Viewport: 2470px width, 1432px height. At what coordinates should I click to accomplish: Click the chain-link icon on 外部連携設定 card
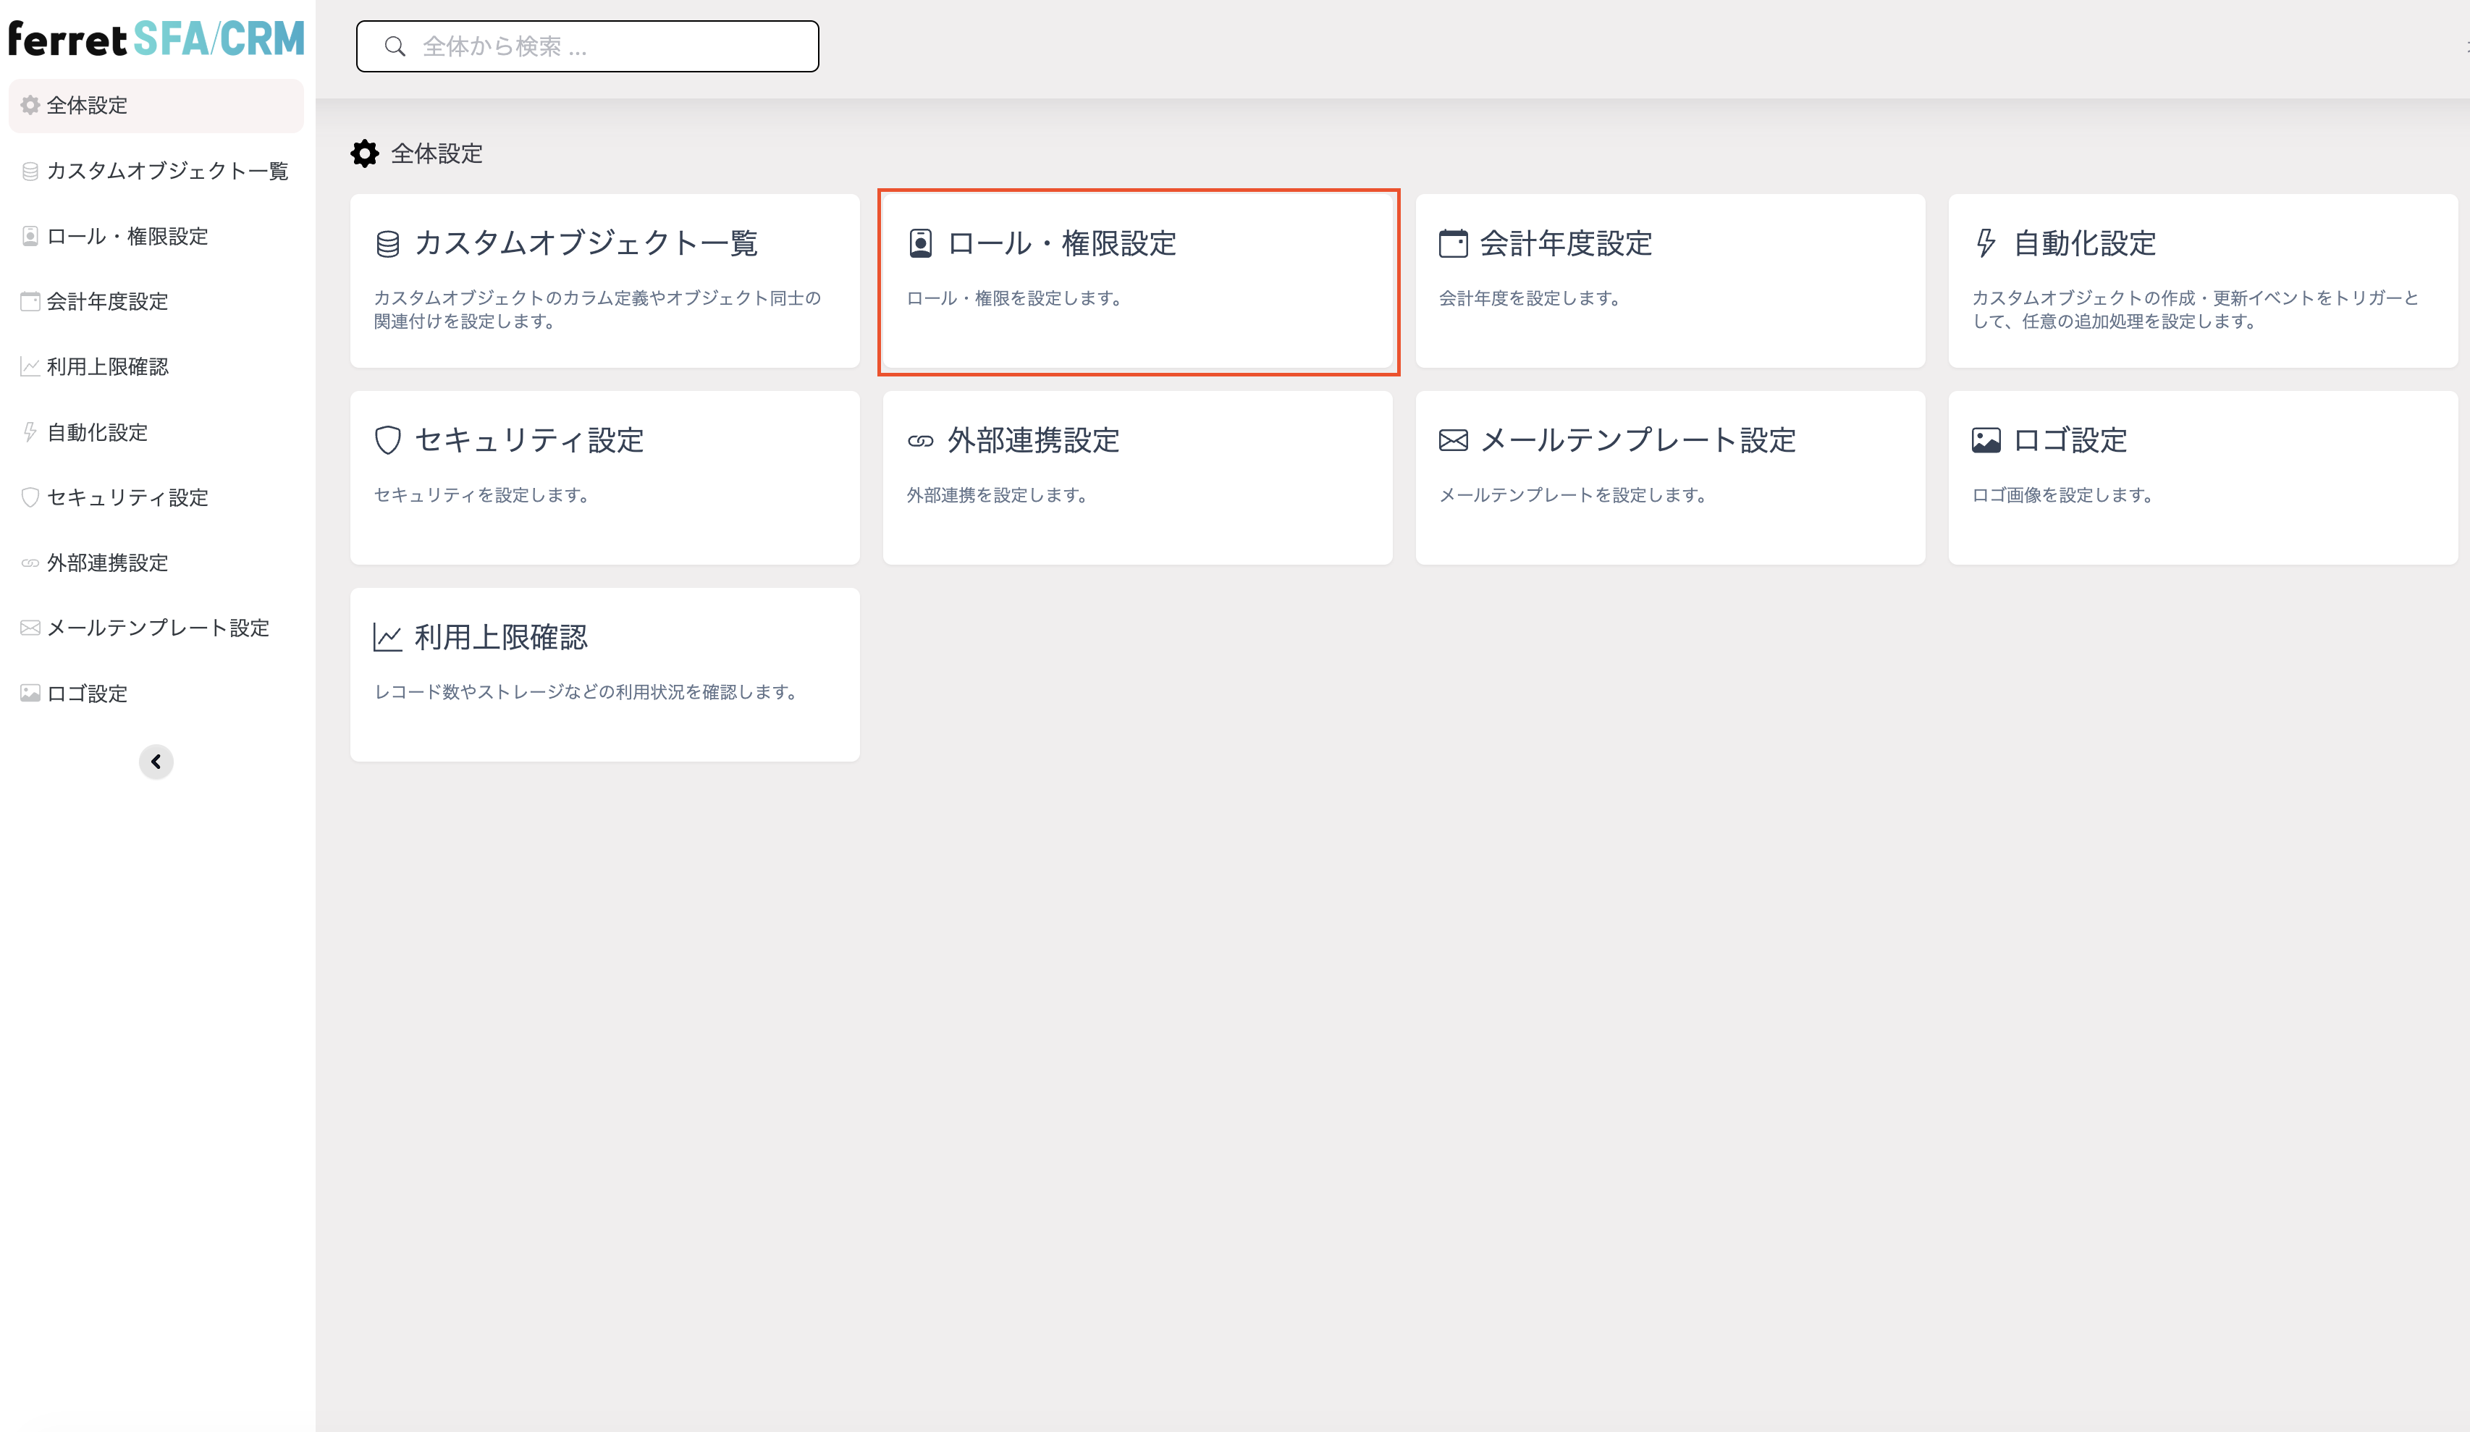tap(920, 441)
